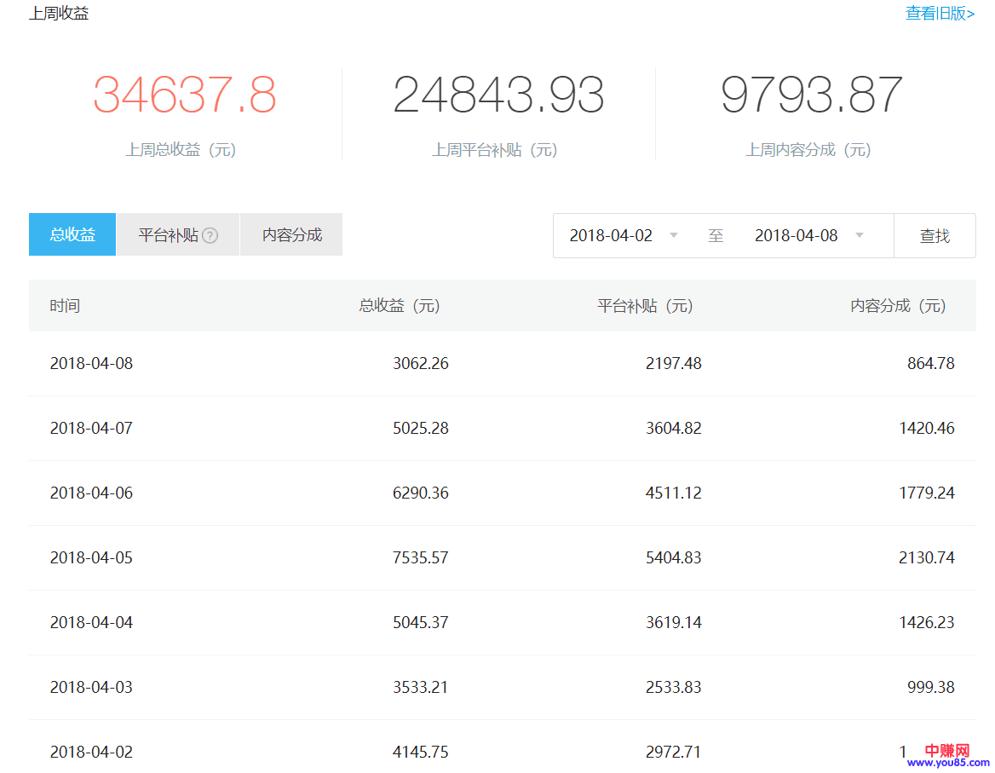Click the help icon beside 平台补贴
Viewport: 995px width, 773px height.
210,236
